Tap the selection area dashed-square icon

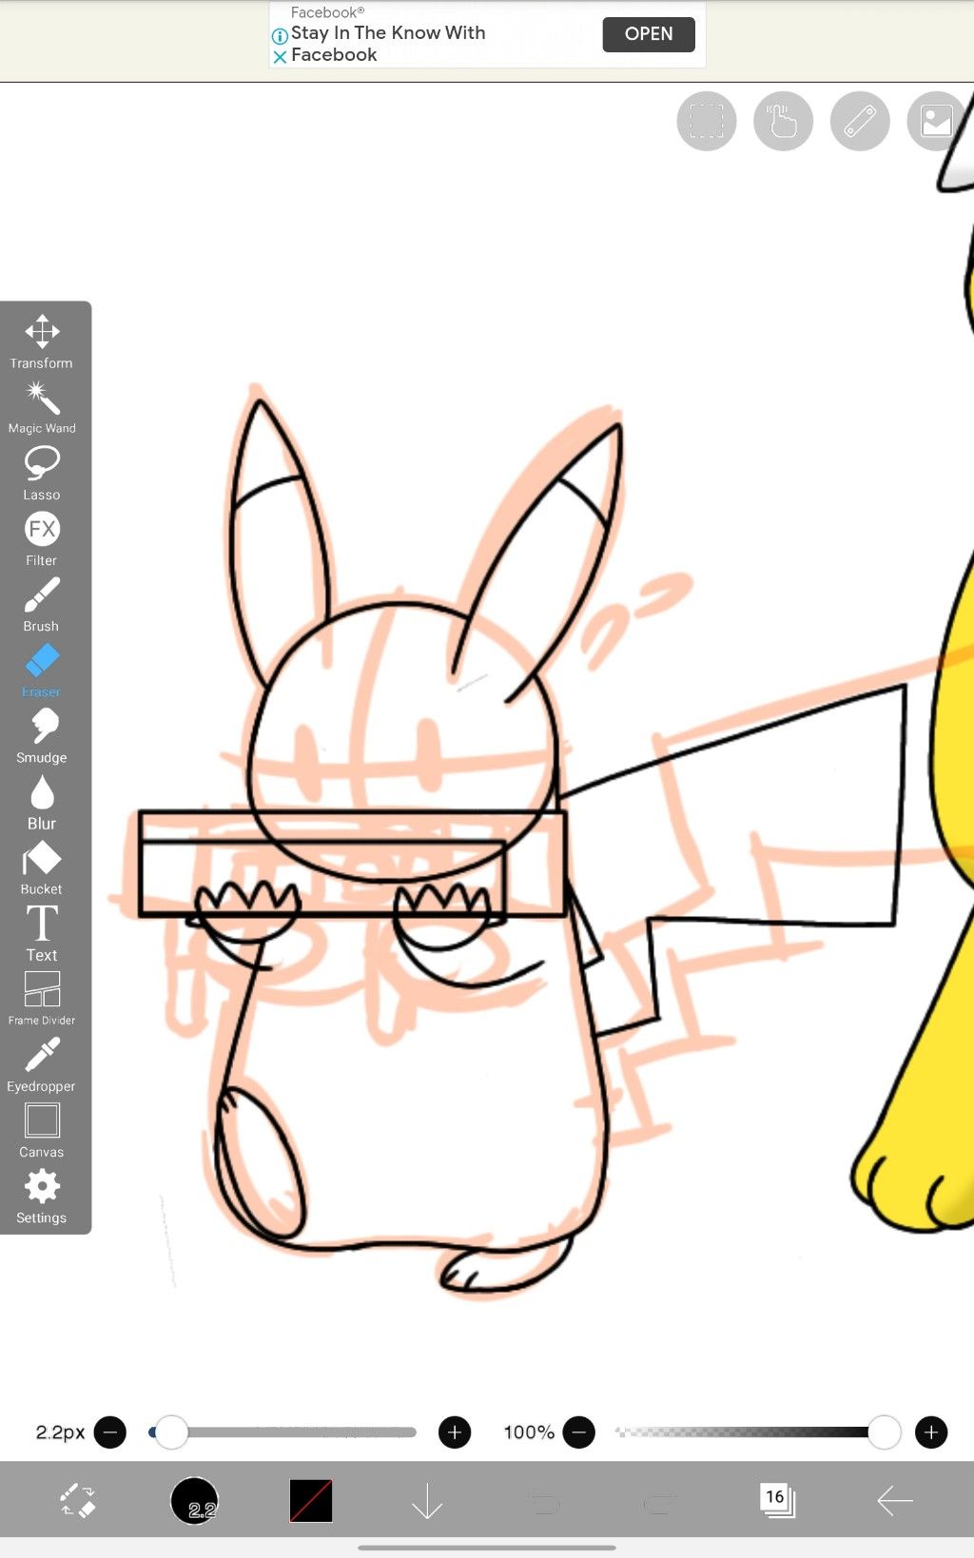click(707, 121)
